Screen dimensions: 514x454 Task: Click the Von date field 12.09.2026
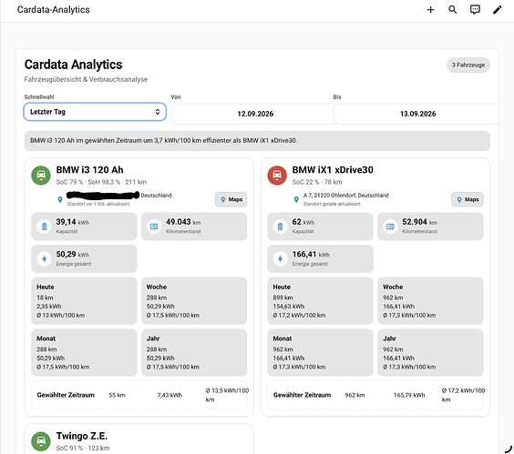click(252, 114)
